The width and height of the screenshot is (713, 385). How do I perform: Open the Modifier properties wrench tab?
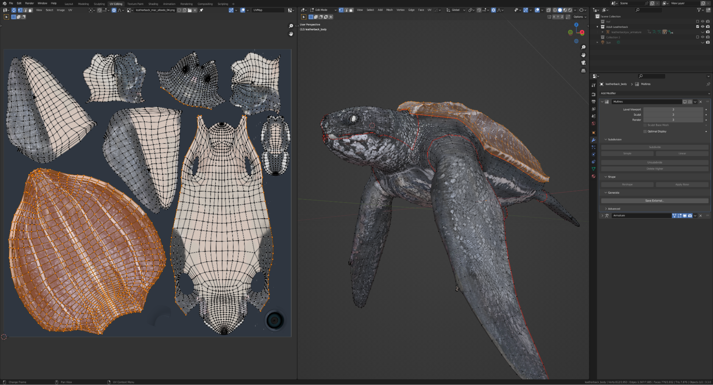tap(594, 140)
